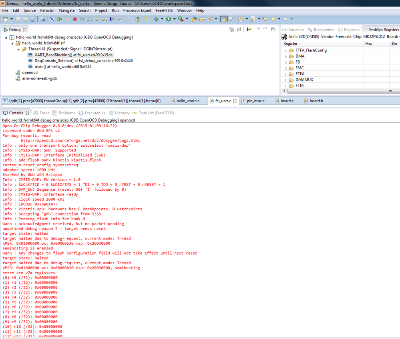Image resolution: width=400 pixels, height=339 pixels.
Task: Click Remove All Terminated Launches icon in Debug view
Action: click(x=232, y=30)
